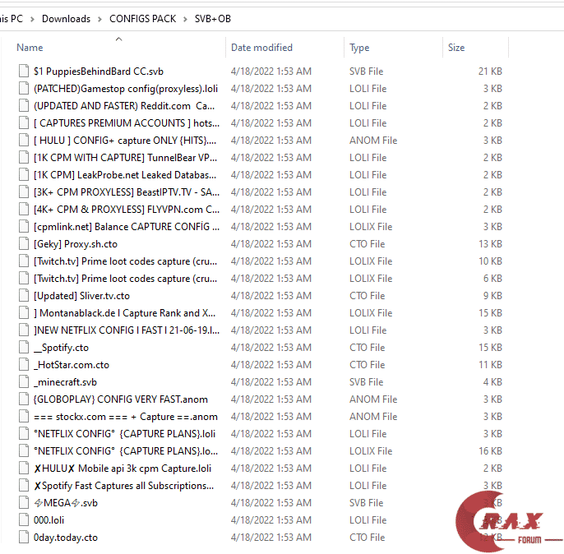Click the icon beside ]NEW NETFLIX CONFIG file
564x554 pixels.
point(24,330)
